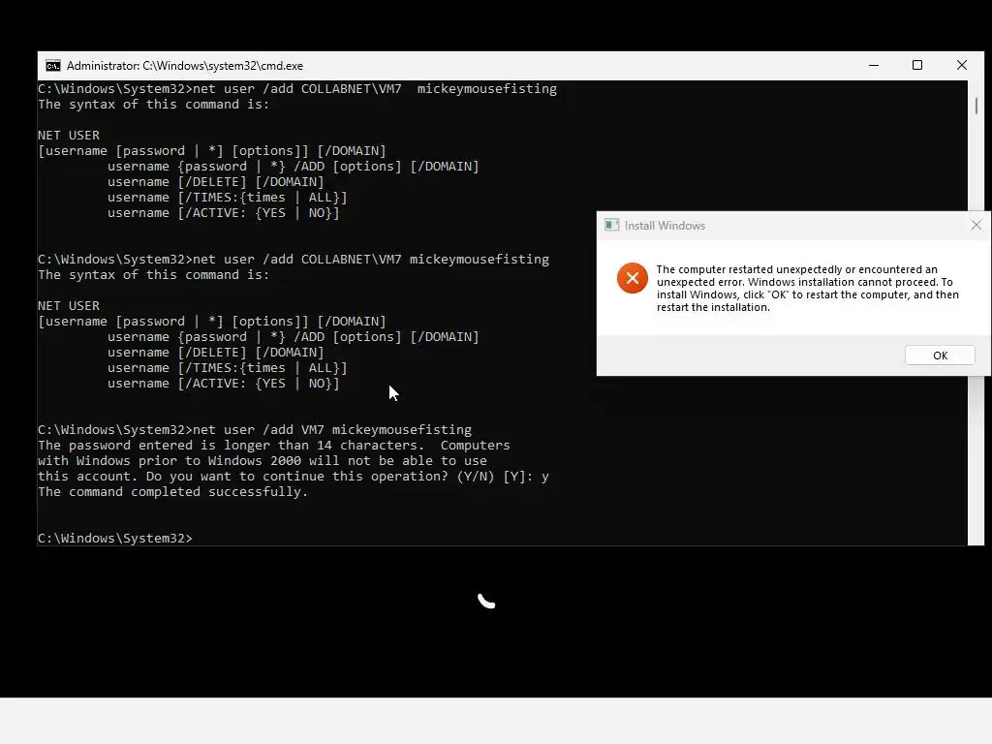The image size is (992, 744).
Task: Close the Install Windows error dialog
Action: point(976,225)
